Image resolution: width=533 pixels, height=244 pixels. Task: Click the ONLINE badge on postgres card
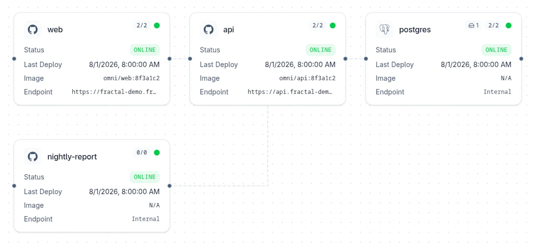(496, 50)
